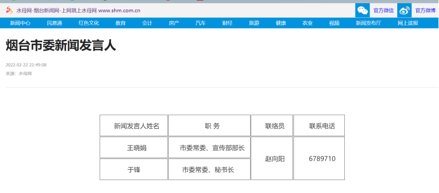Select 农业 in navigation bar
Image resolution: width=439 pixels, height=193 pixels.
(x=307, y=23)
